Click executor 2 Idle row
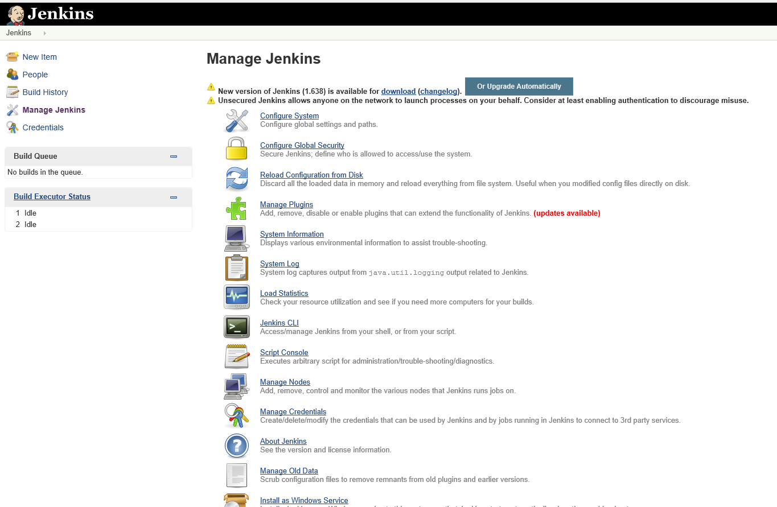Image resolution: width=777 pixels, height=507 pixels. [x=98, y=224]
